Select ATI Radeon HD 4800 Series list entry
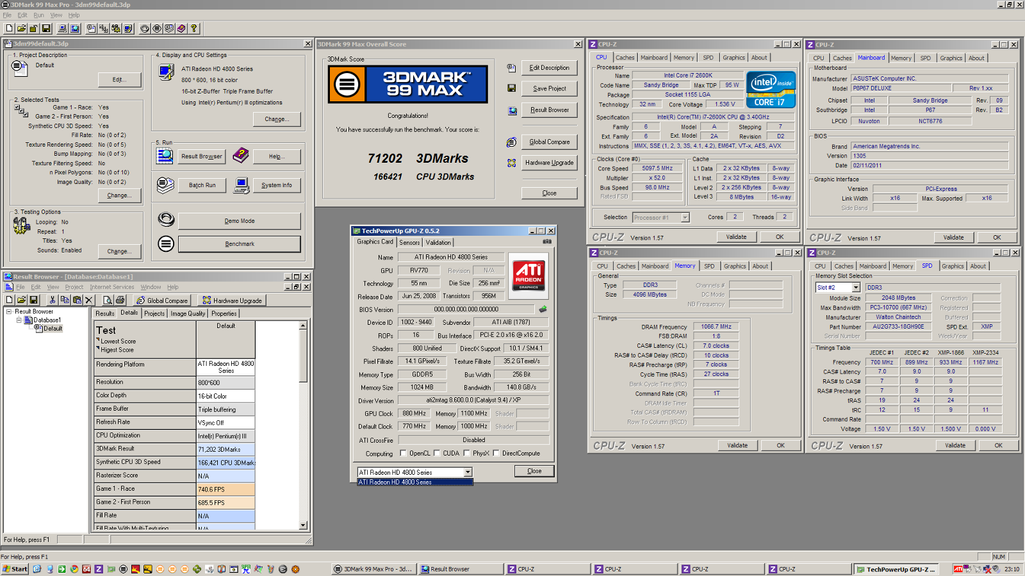The image size is (1025, 576). (x=415, y=482)
